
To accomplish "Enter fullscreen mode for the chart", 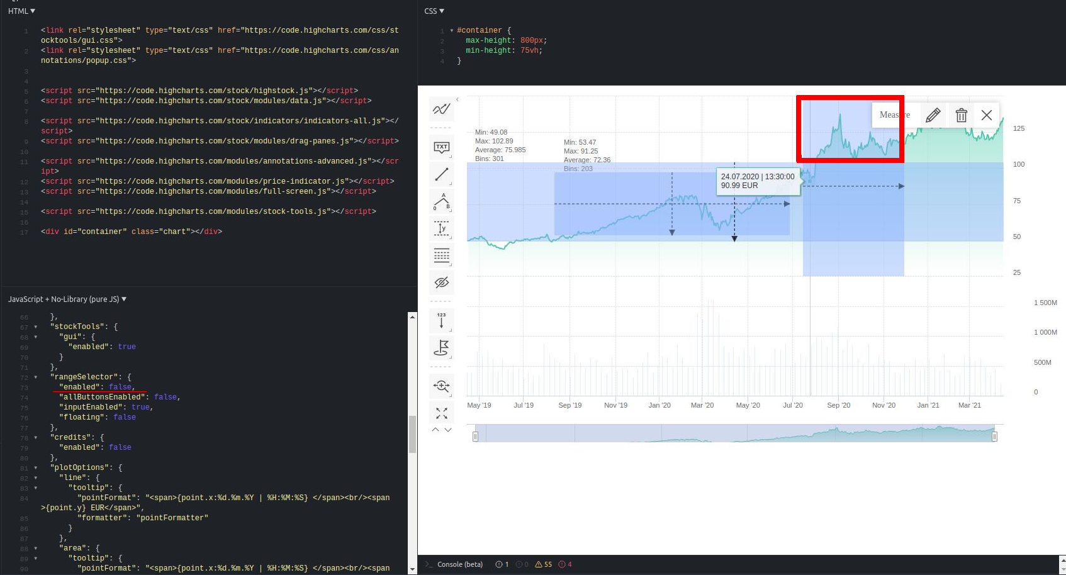I will pos(441,411).
